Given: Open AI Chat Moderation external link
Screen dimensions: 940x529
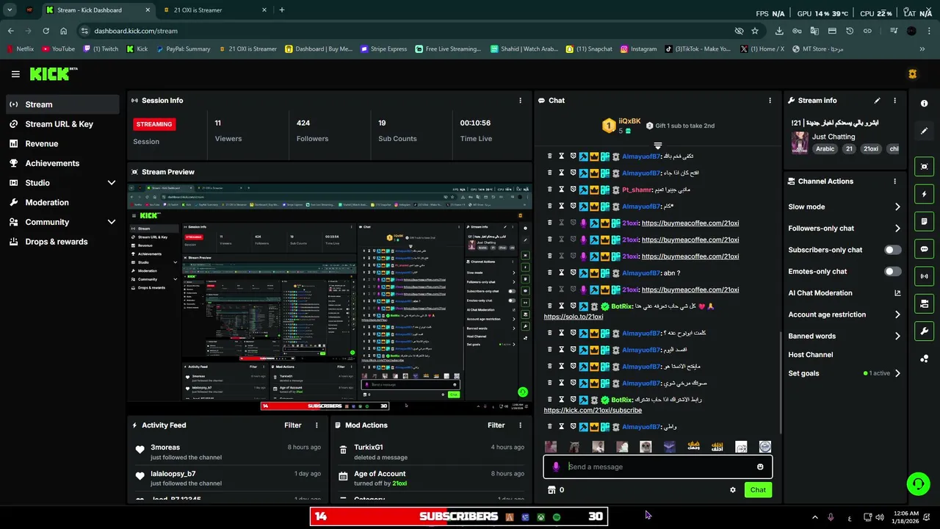Looking at the screenshot, I should 897,293.
